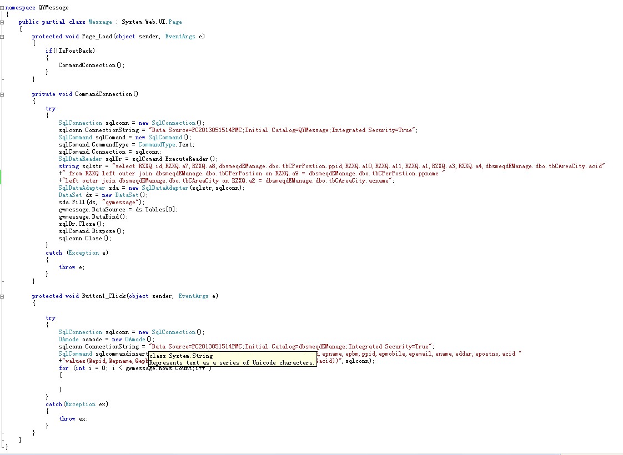The image size is (623, 455).
Task: Click 'gwmessage.DataSource = ds.Tables[0];' line
Action: [x=118, y=210]
